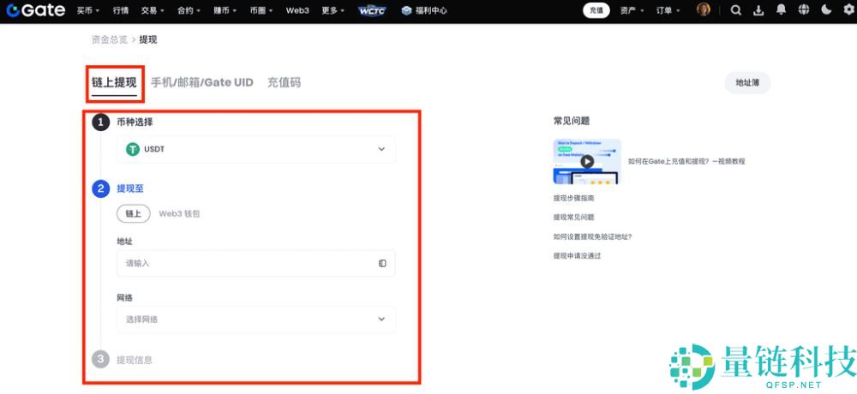
Task: Select the Web3 钱包 option
Action: (179, 213)
